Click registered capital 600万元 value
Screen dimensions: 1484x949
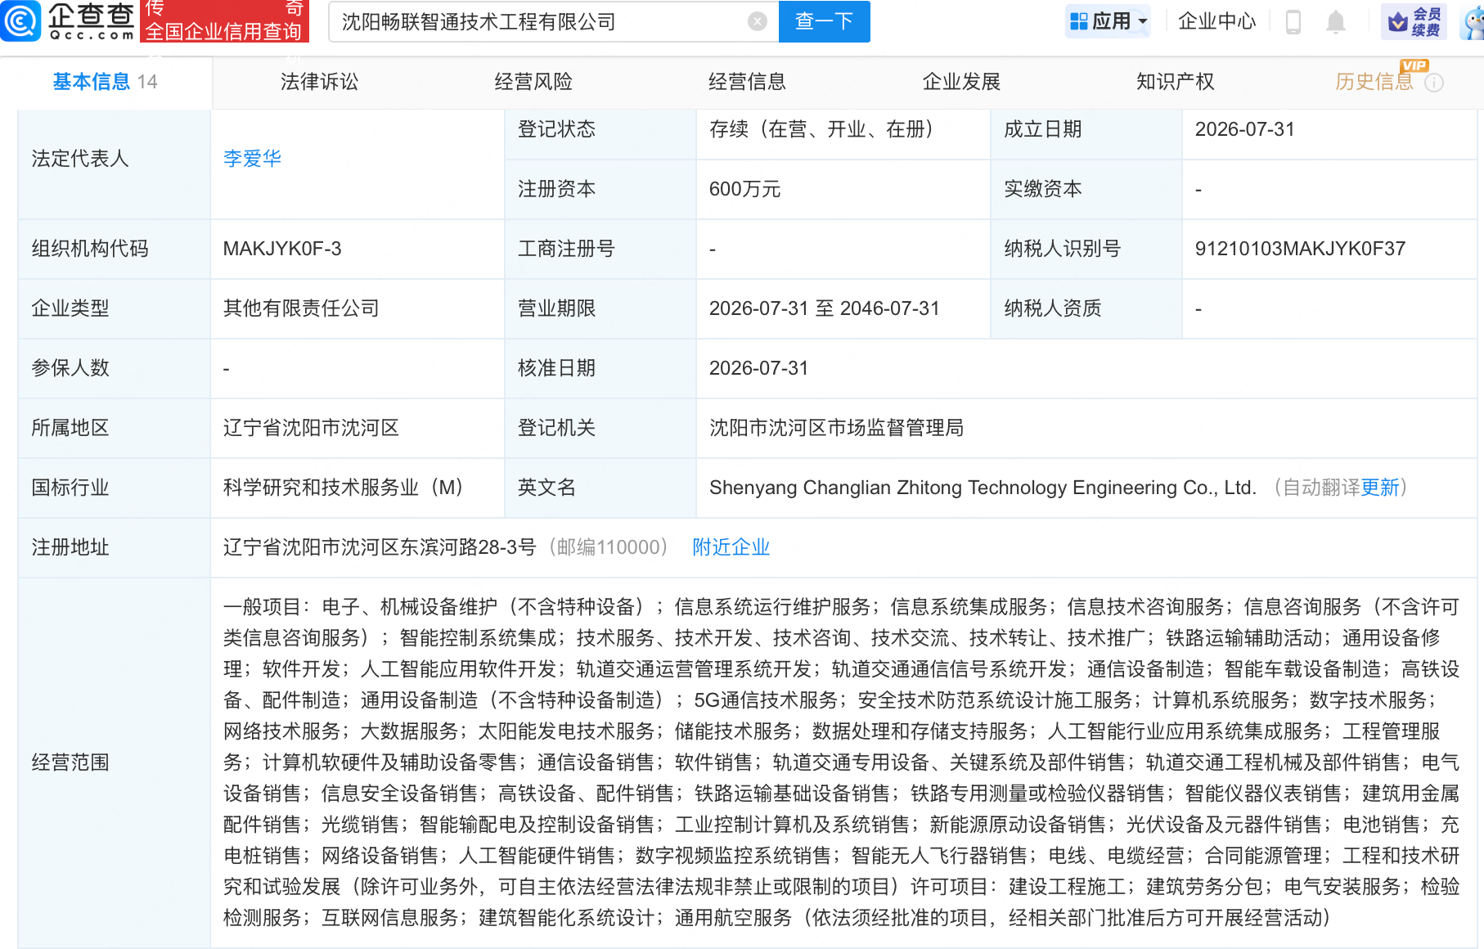(744, 189)
